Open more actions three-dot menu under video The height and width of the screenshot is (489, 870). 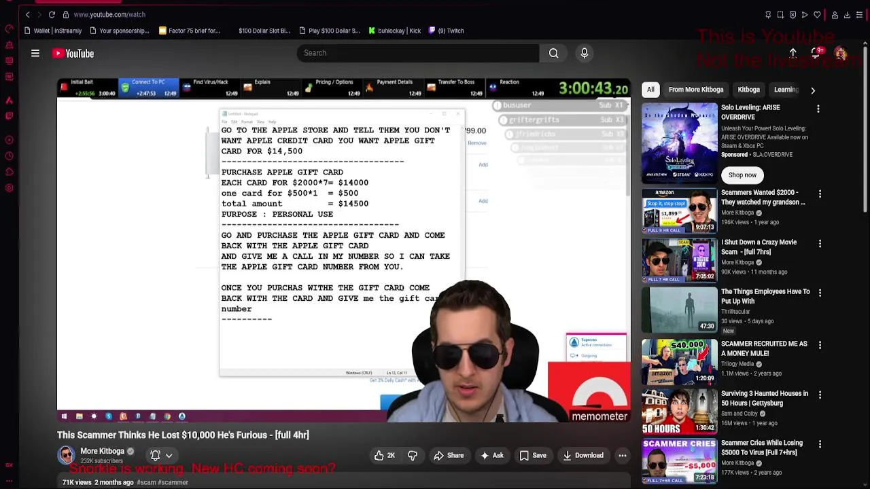point(622,456)
